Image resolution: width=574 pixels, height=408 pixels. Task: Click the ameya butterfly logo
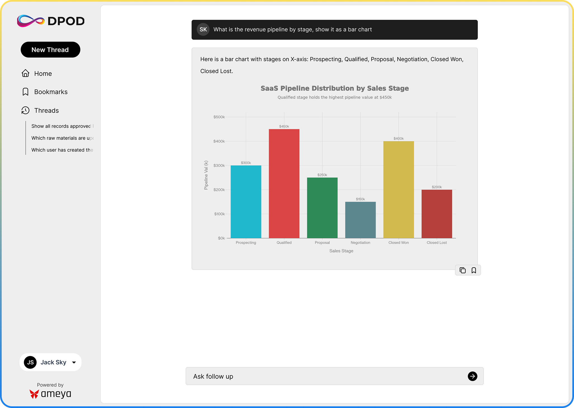(34, 394)
